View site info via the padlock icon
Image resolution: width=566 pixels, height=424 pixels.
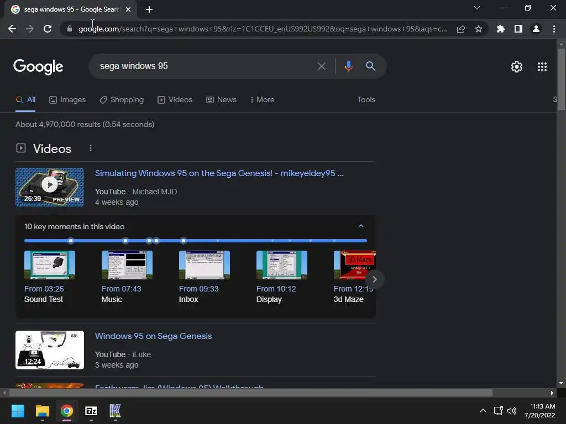pyautogui.click(x=70, y=29)
